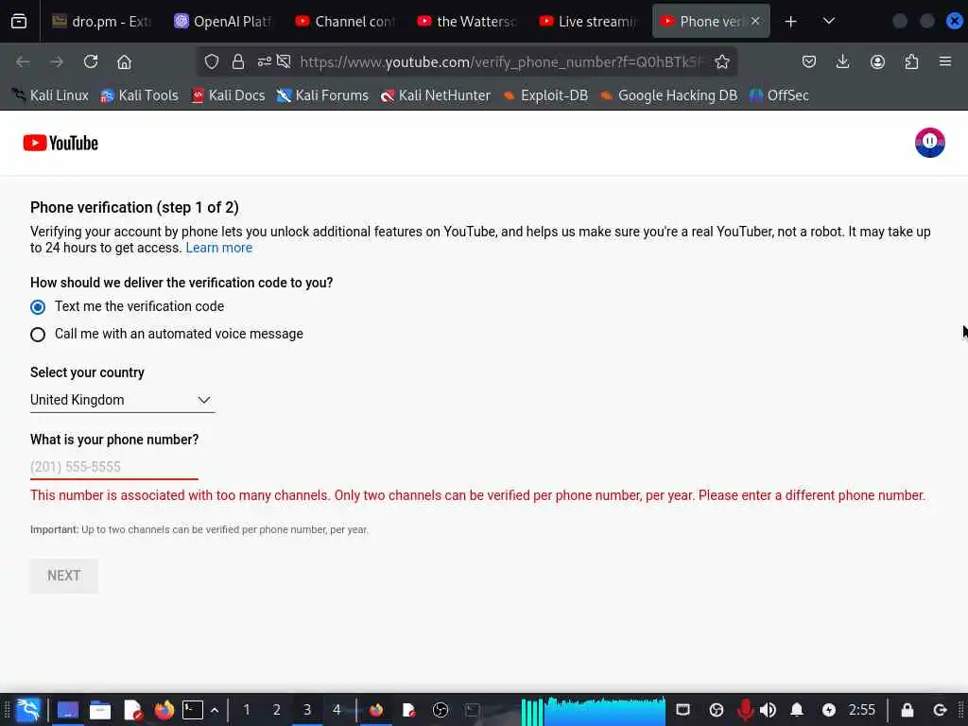This screenshot has width=968, height=726.
Task: Open the text editor taskbar launcher
Action: tap(132, 710)
